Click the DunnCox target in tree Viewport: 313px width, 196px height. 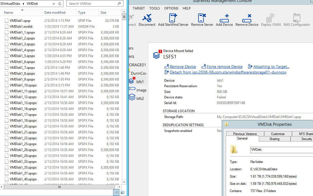(138, 73)
